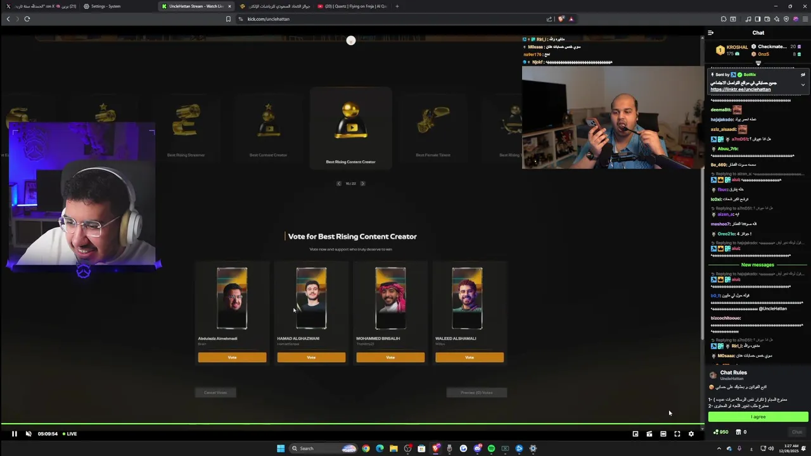Go to previous award category arrow
Viewport: 811px width, 456px height.
pos(339,184)
